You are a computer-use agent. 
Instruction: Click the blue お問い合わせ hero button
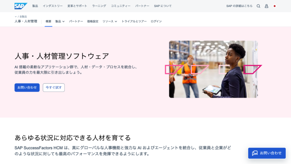coord(27,88)
